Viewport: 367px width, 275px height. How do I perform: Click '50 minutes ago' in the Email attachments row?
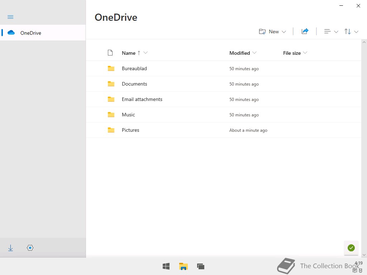pyautogui.click(x=244, y=100)
